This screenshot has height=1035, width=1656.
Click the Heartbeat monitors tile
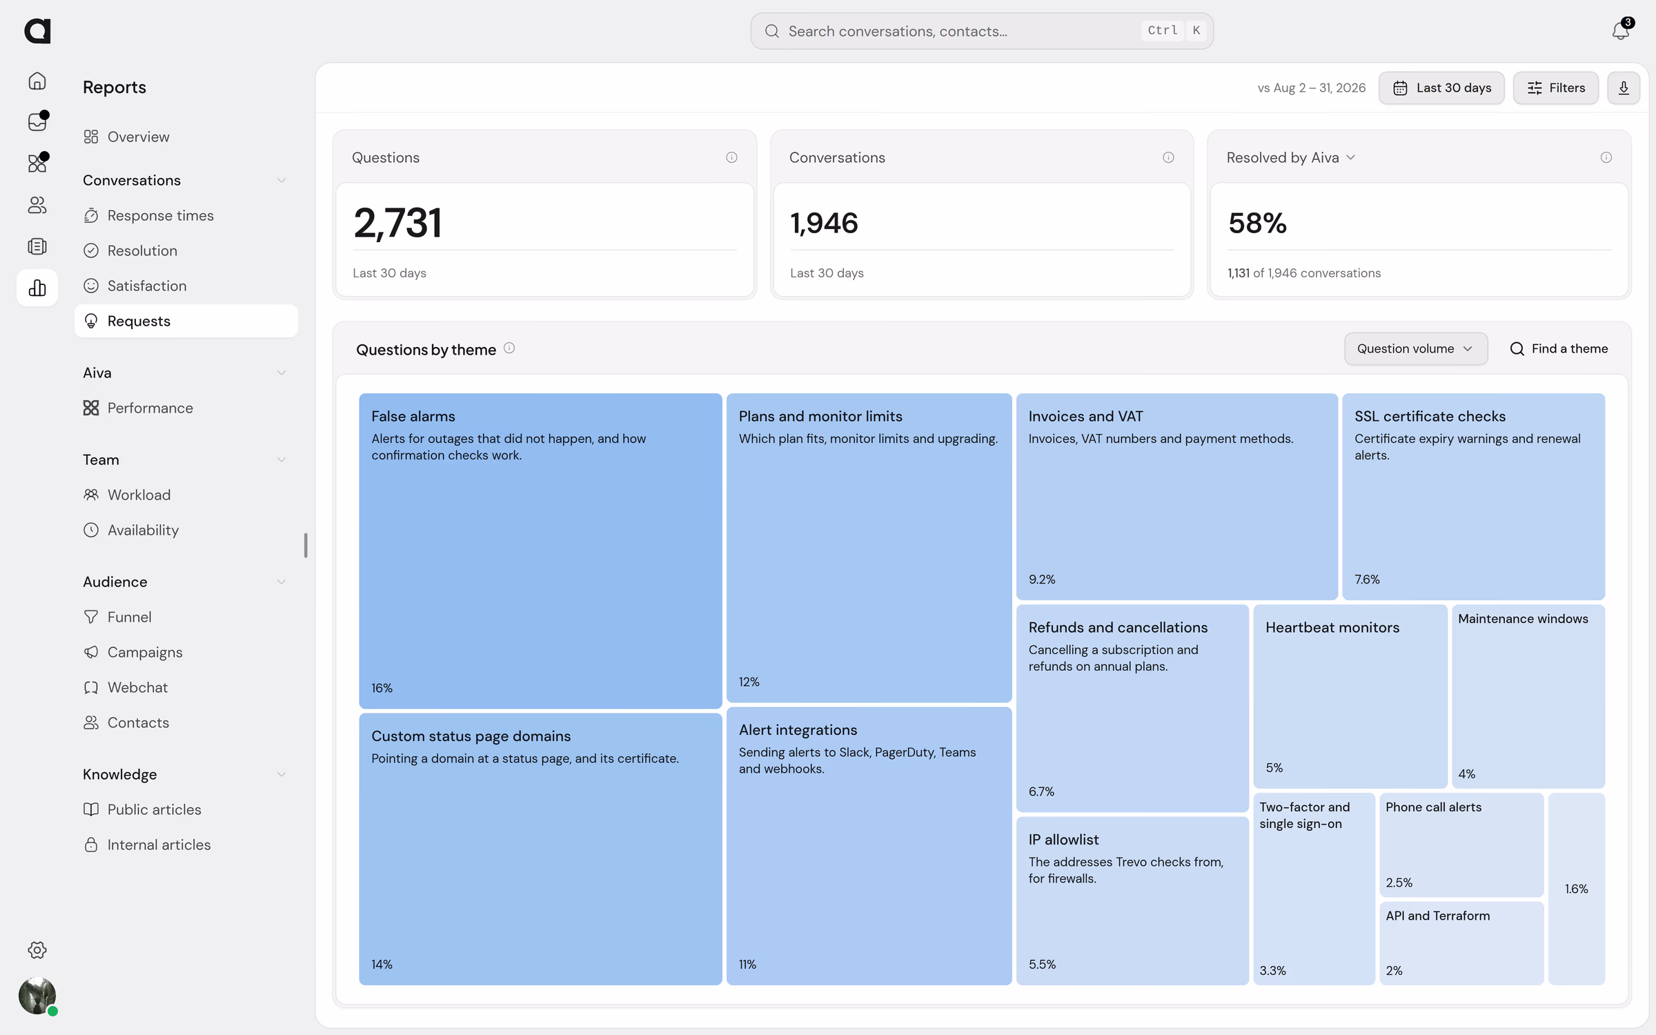(1350, 696)
